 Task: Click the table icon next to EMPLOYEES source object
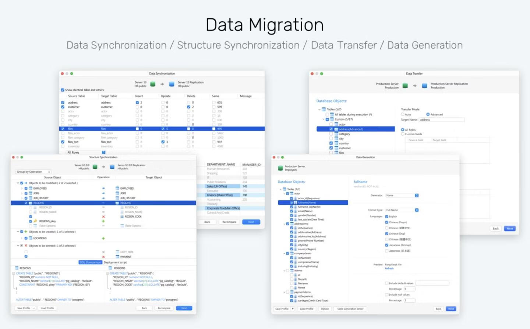tap(31, 188)
